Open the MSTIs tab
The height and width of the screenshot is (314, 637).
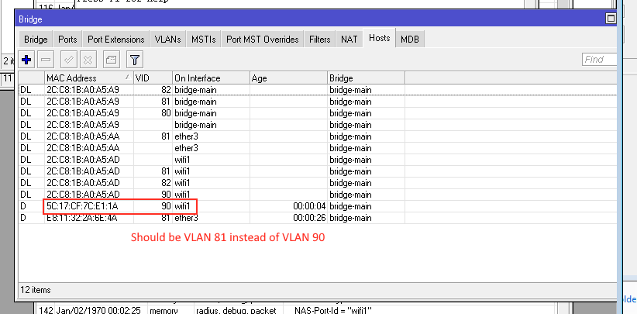pyautogui.click(x=204, y=40)
